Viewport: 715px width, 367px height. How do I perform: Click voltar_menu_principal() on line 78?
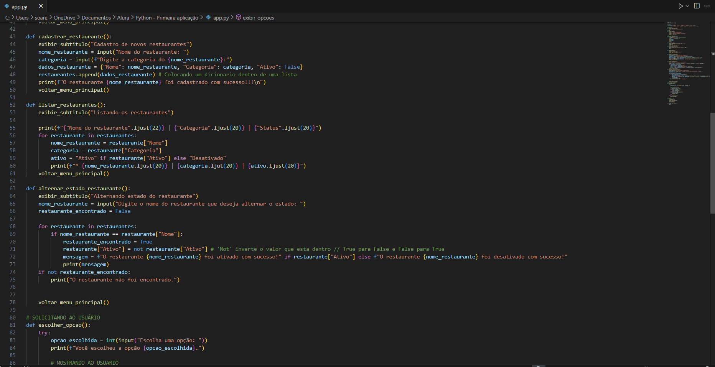point(74,302)
